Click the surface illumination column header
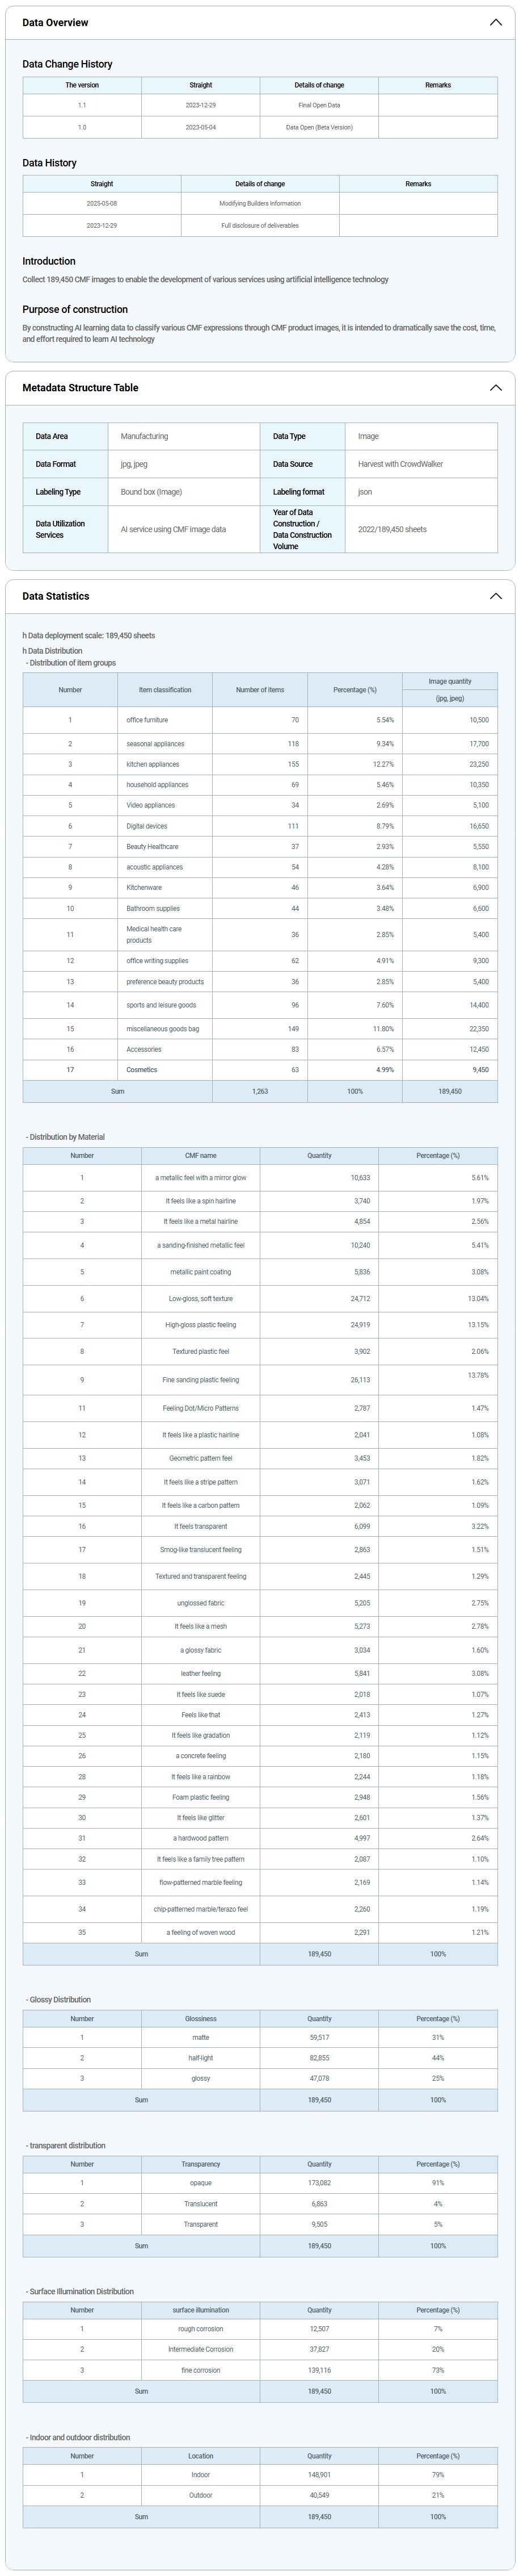Image resolution: width=519 pixels, height=2576 pixels. 201,2310
